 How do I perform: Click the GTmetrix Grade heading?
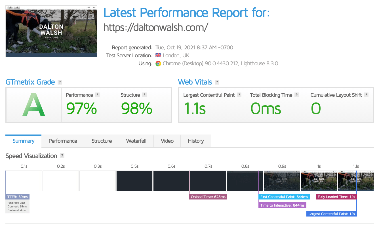30,82
